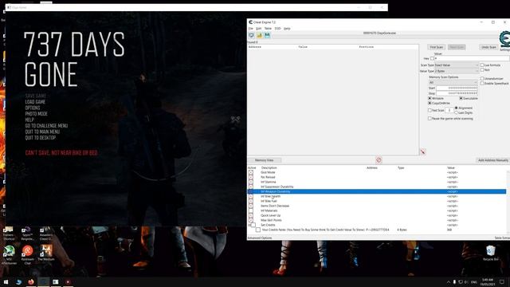This screenshot has width=510, height=287.
Task: Select OPTIONS in Days Gone menu
Action: click(33, 108)
